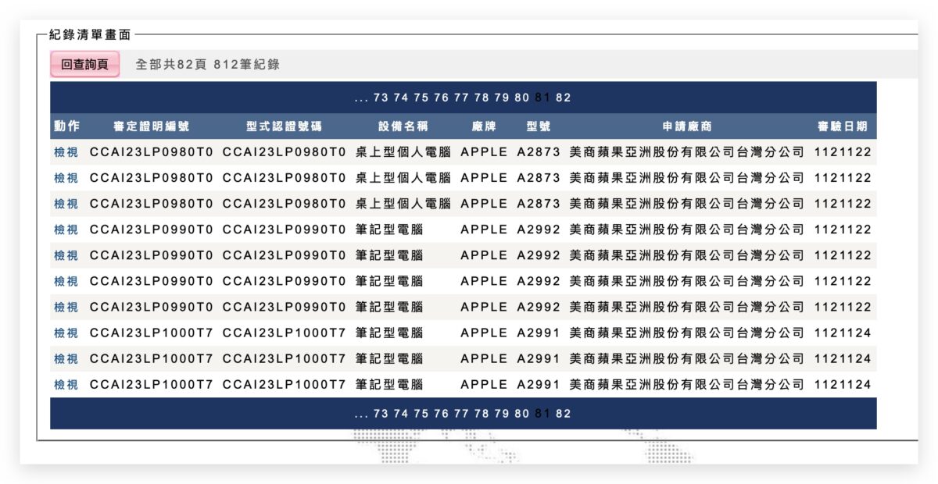Click the 設備名稱 column header
Screen dimensions: 938x484
(403, 126)
